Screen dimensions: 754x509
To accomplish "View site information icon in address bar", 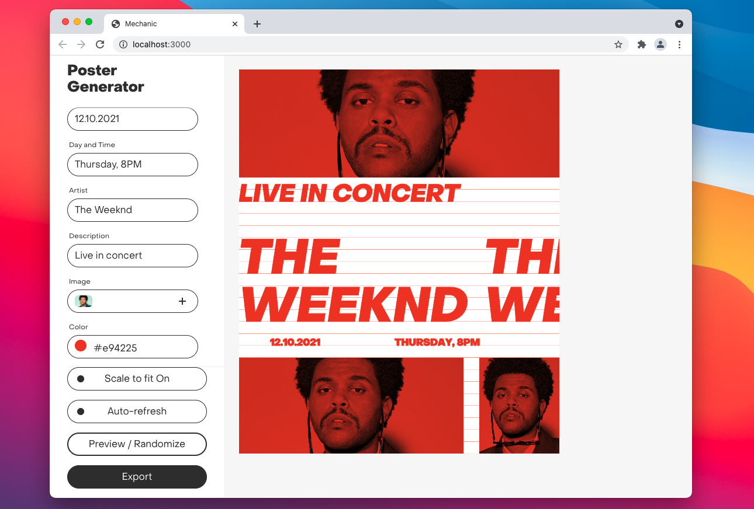I will [x=123, y=44].
